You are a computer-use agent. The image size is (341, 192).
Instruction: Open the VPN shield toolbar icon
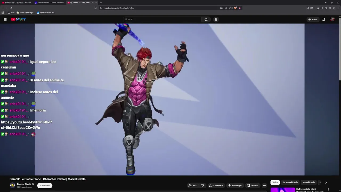(x=334, y=8)
